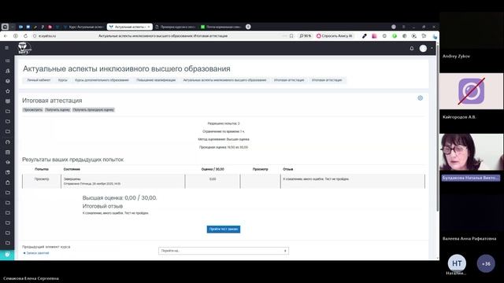Screen dimensions: 504x283
Task: Click the Отзыв column header
Action: [x=288, y=169]
